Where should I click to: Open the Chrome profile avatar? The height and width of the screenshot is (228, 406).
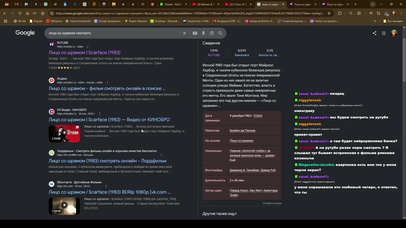tap(394, 13)
